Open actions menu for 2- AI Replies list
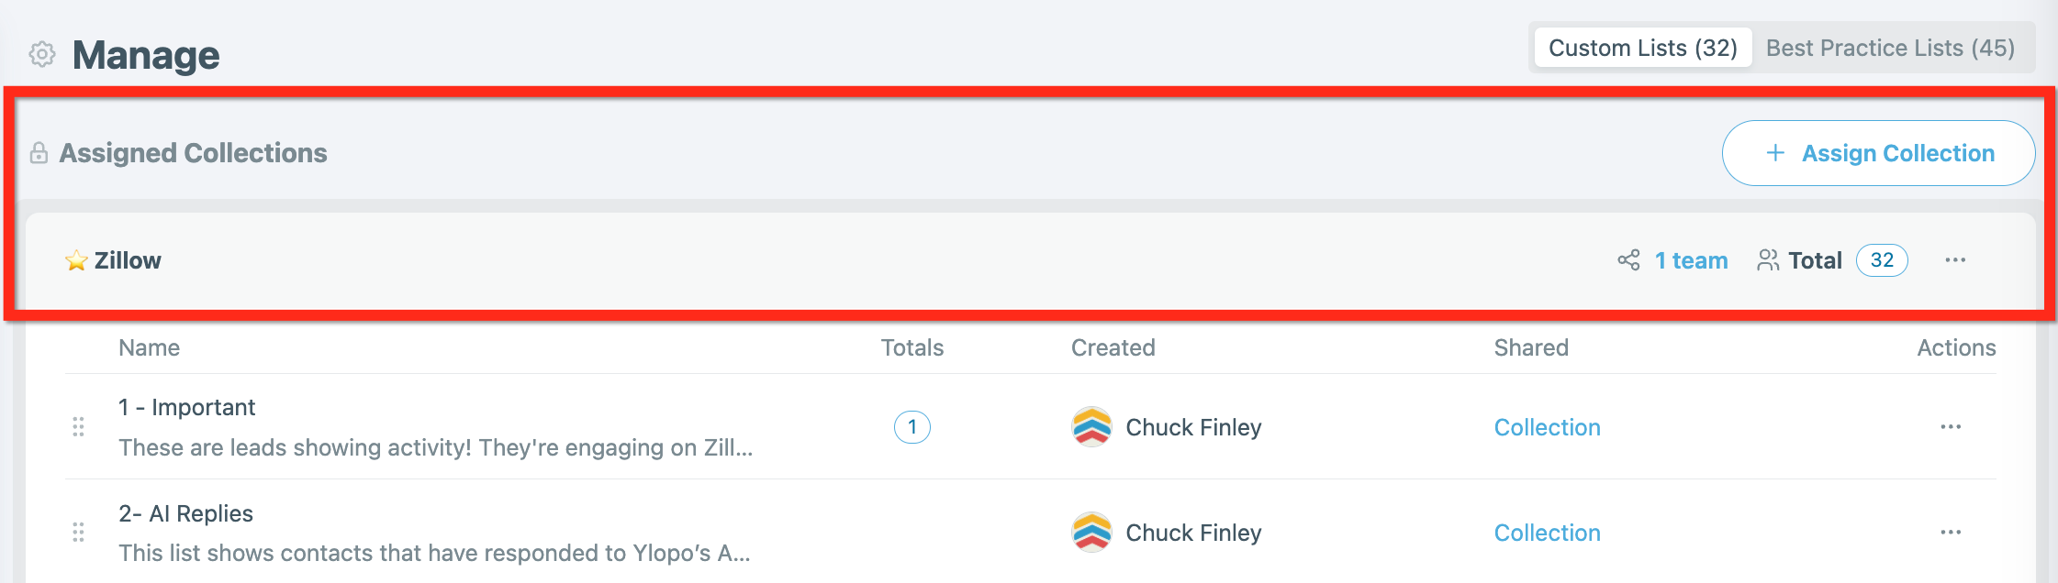This screenshot has width=2058, height=583. click(x=1951, y=533)
